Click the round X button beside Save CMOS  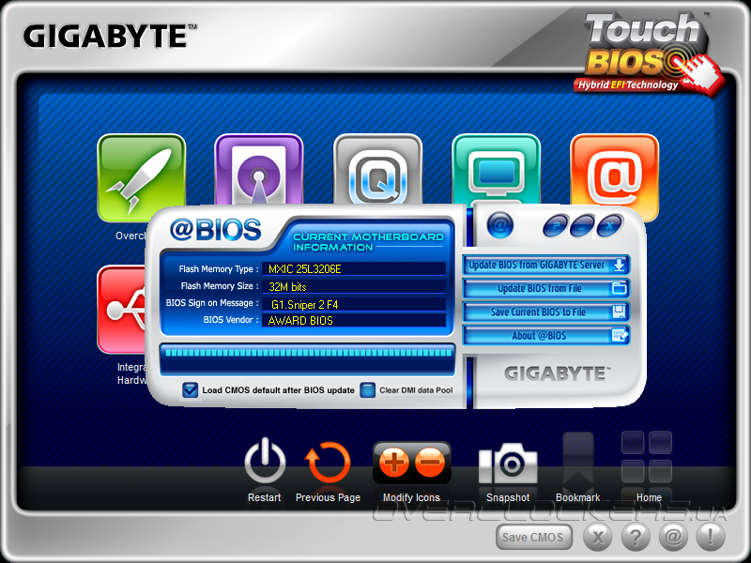(598, 537)
